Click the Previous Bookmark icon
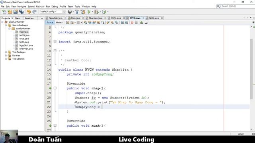255x143 pixels. pyautogui.click(x=108, y=23)
